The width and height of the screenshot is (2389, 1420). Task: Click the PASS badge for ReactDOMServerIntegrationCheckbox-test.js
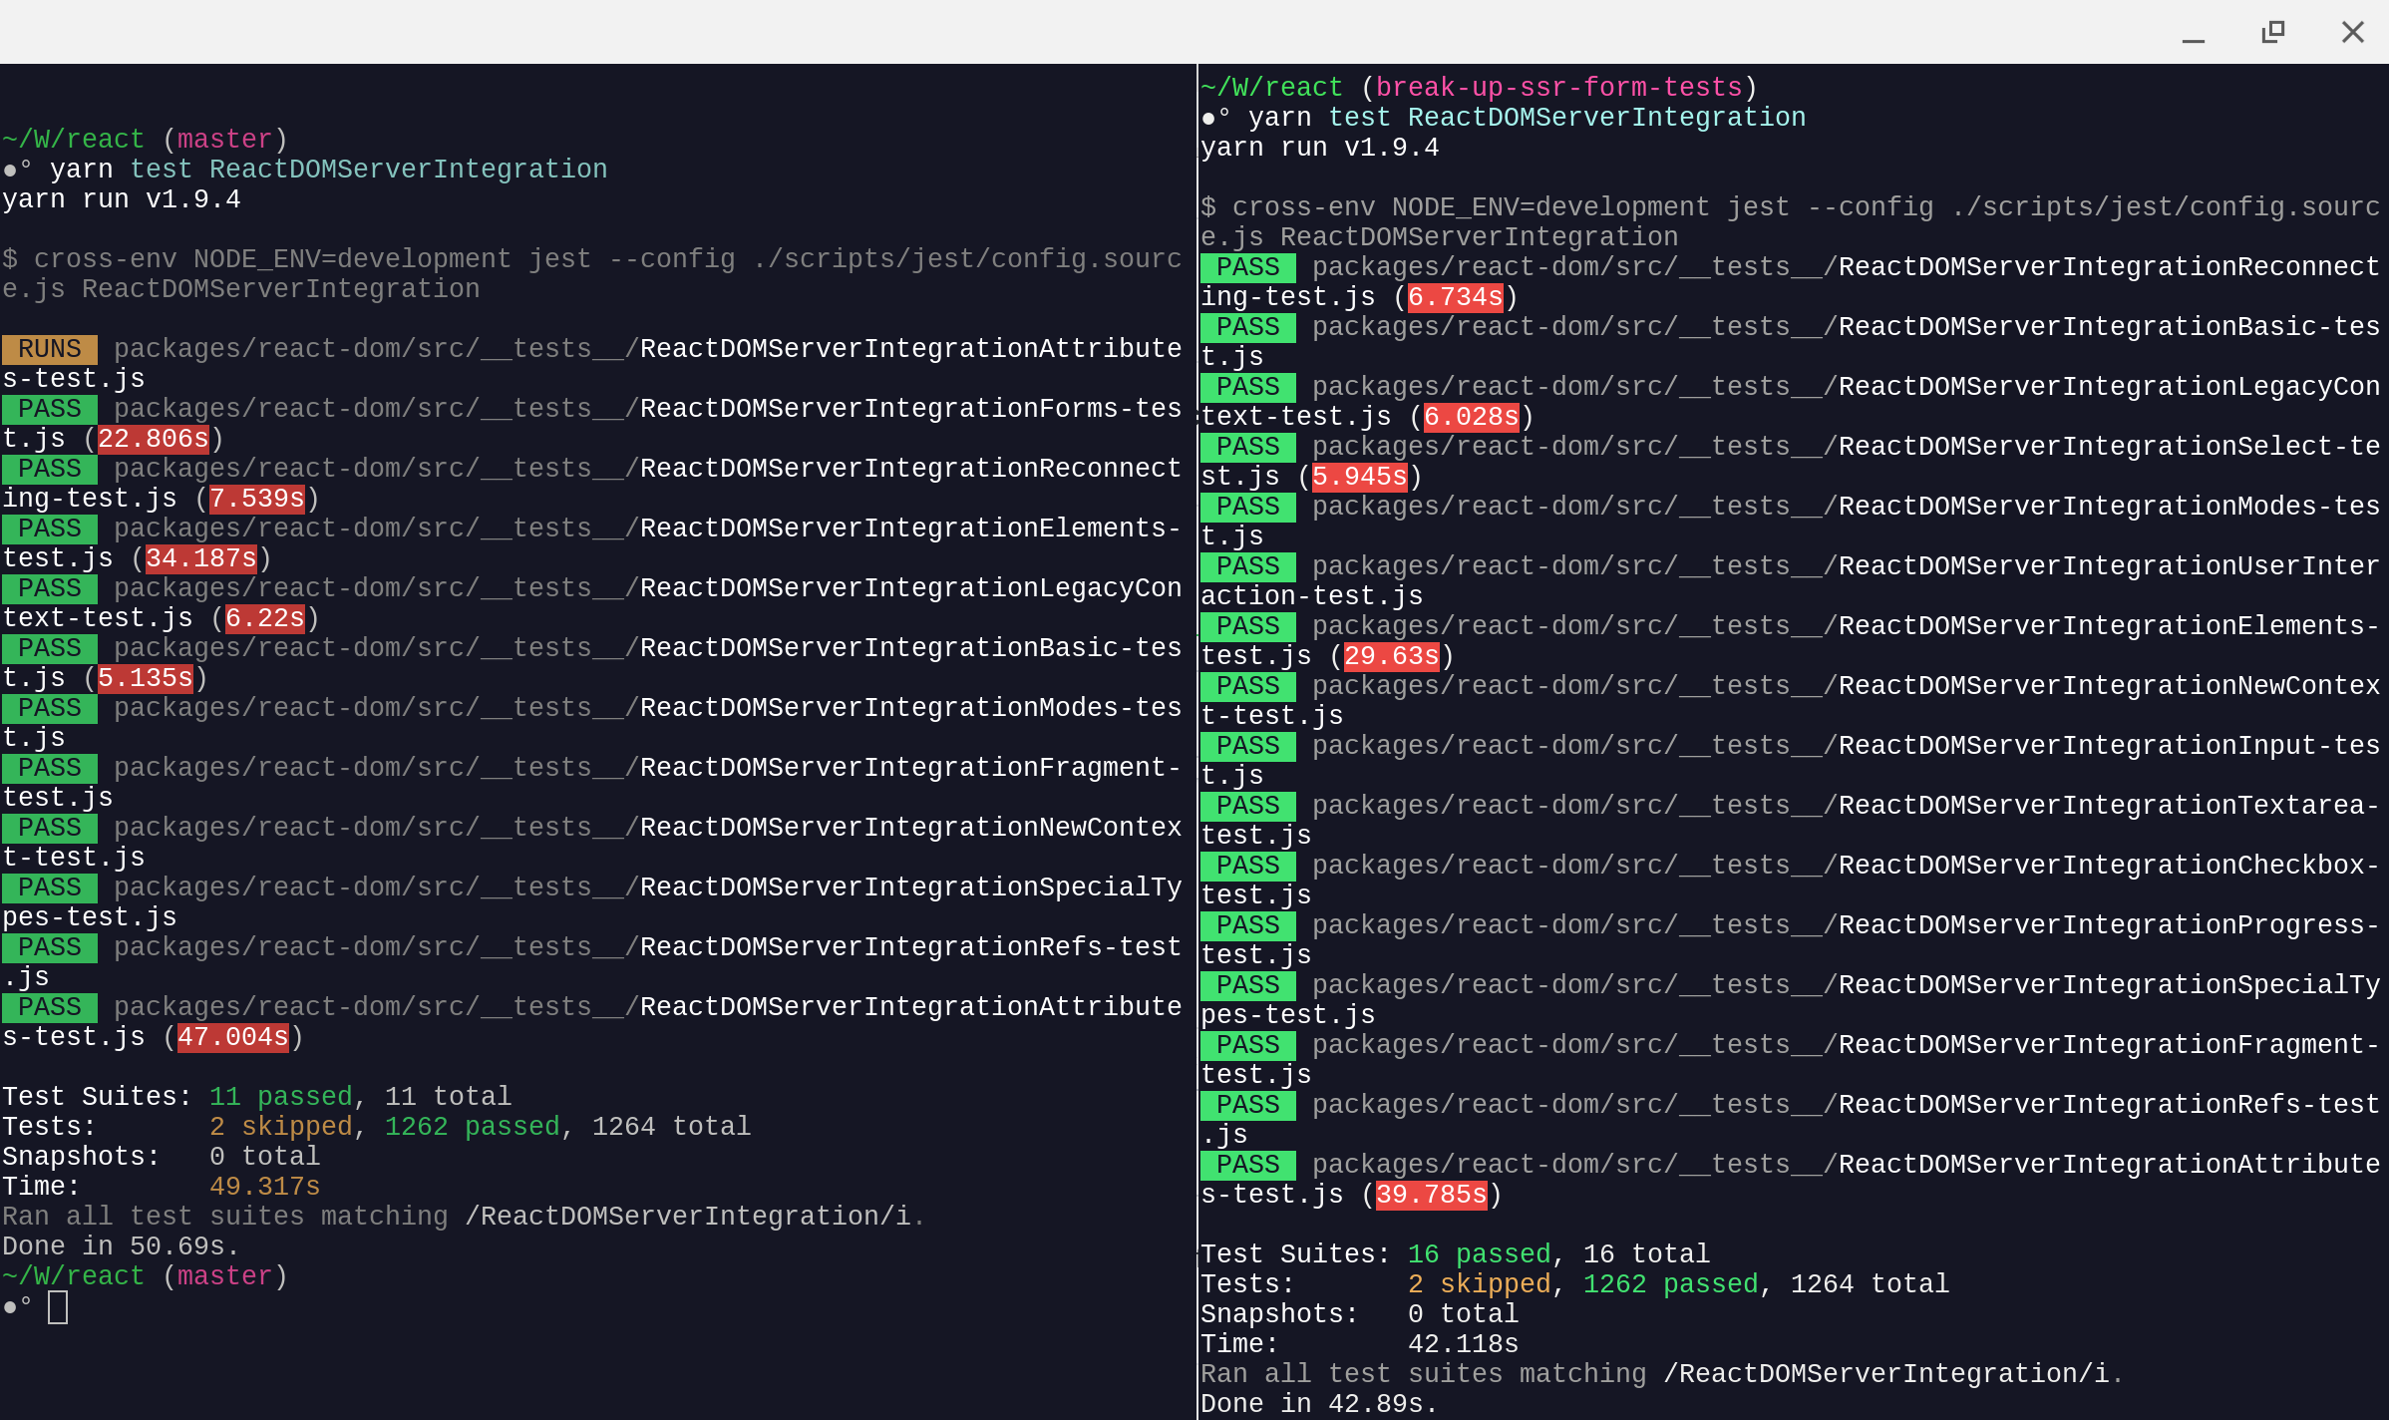click(1248, 865)
